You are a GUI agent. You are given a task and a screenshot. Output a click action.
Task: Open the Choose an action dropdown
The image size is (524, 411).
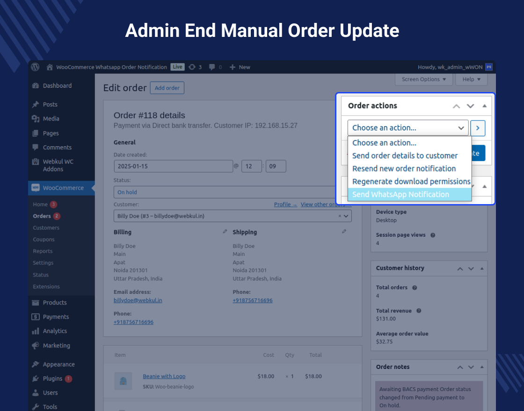408,128
